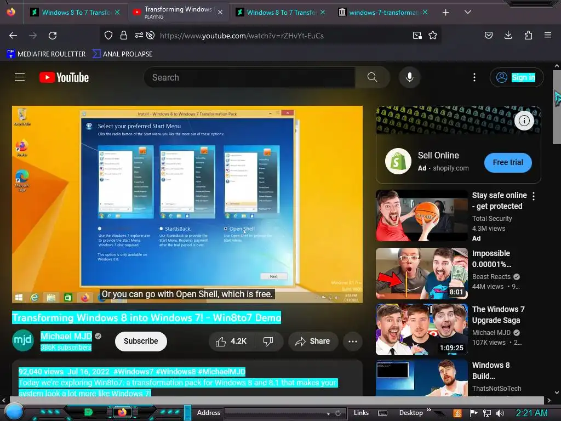
Task: Open the Firefox downloads panel
Action: click(508, 35)
